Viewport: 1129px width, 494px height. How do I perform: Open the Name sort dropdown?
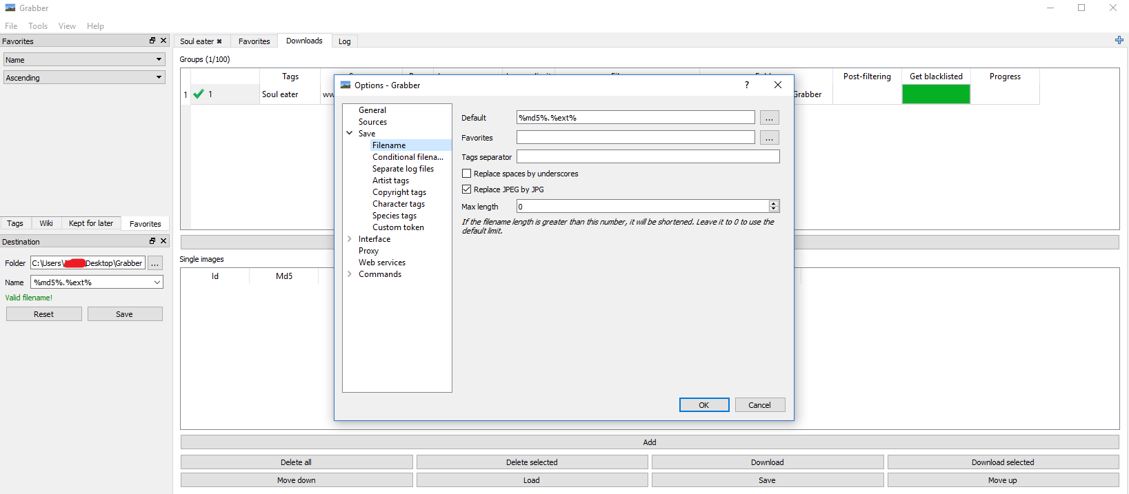[84, 60]
